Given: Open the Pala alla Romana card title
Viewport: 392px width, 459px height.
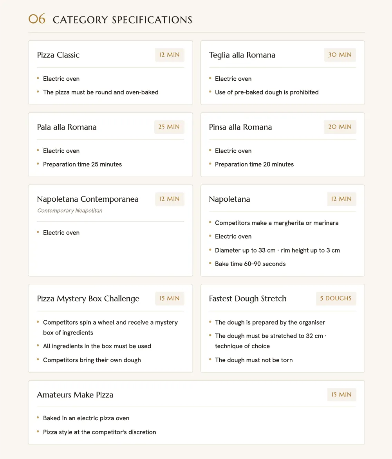Looking at the screenshot, I should (67, 127).
